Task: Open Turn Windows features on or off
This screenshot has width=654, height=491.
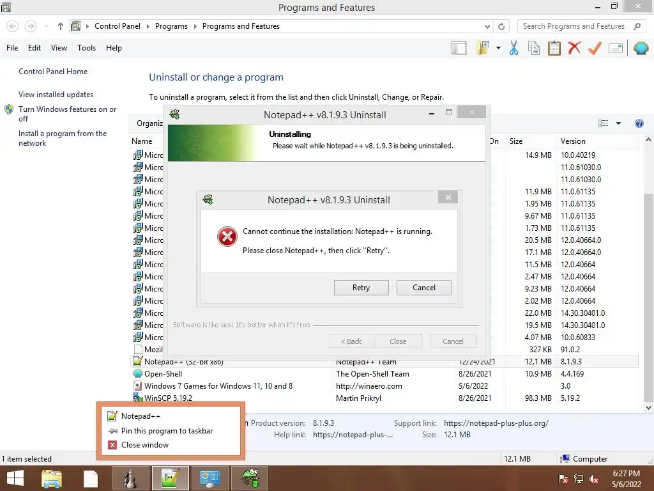Action: 68,114
